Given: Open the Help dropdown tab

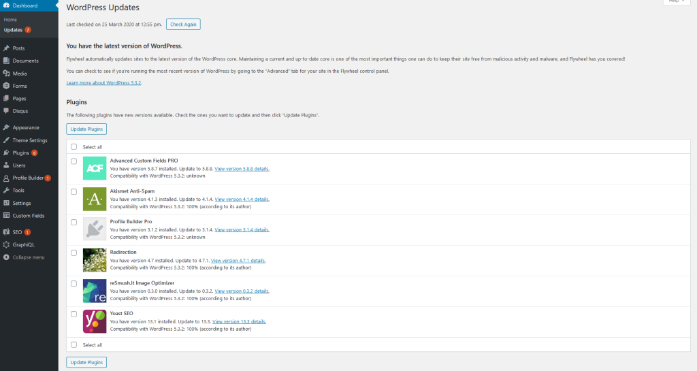Looking at the screenshot, I should [x=677, y=2].
